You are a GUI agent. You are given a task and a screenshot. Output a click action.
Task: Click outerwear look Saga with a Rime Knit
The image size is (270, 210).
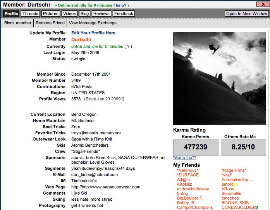(91, 139)
